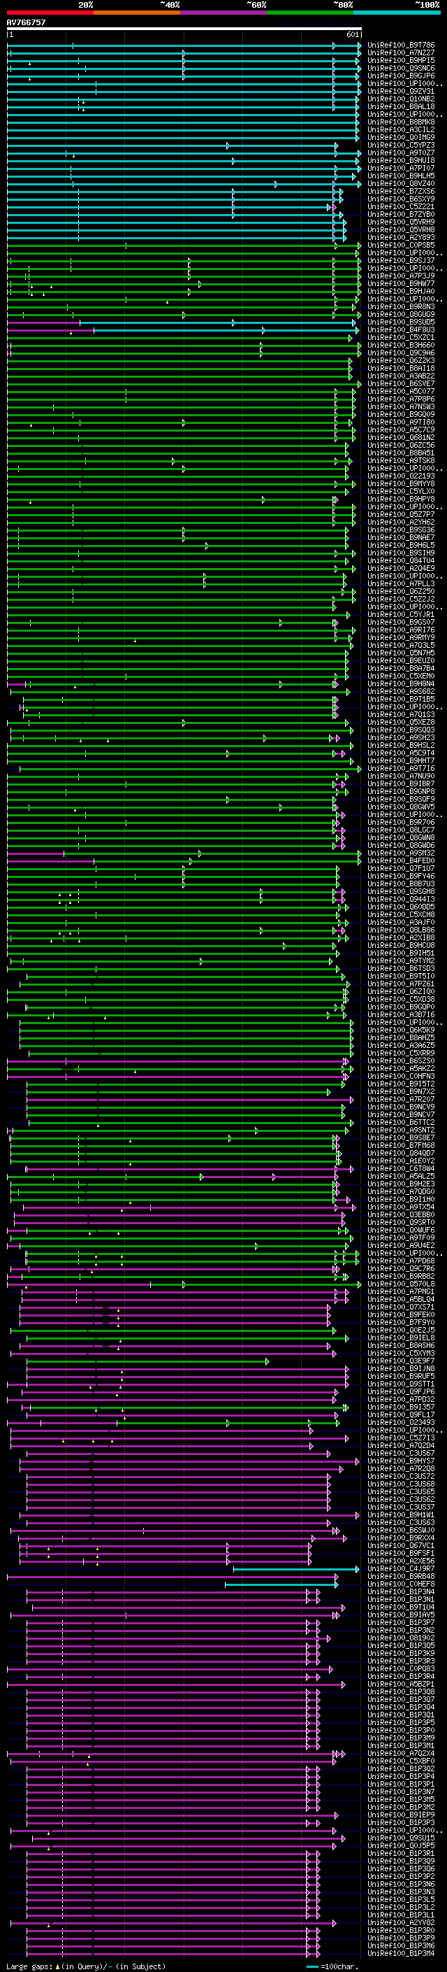Image resolution: width=447 pixels, height=1972 pixels.
Task: Select hit label UniRef100_C5YPZ3
Action: (401, 146)
